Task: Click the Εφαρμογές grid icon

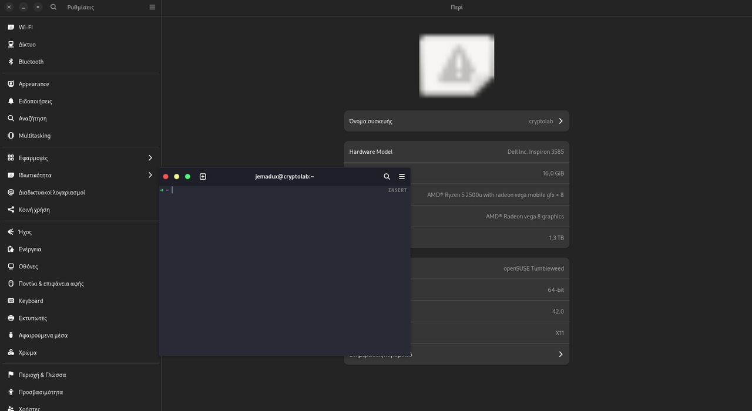Action: 11,158
